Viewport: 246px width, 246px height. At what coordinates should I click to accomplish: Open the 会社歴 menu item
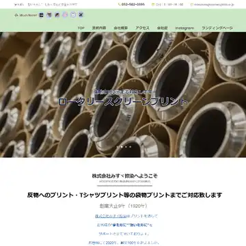point(162,28)
